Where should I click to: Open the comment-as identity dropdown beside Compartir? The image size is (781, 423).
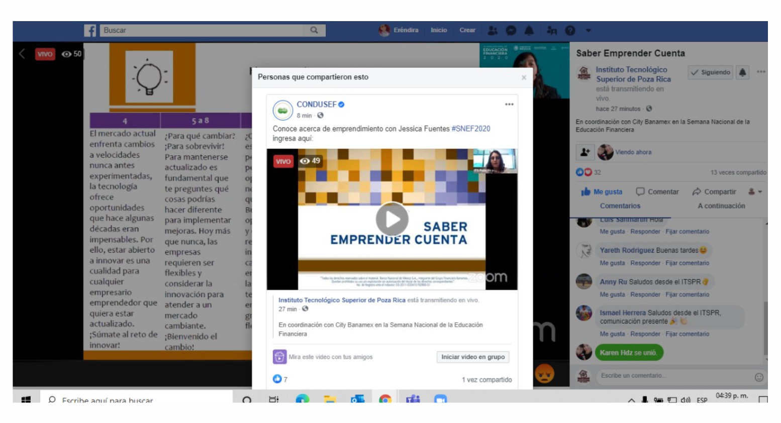tap(755, 192)
